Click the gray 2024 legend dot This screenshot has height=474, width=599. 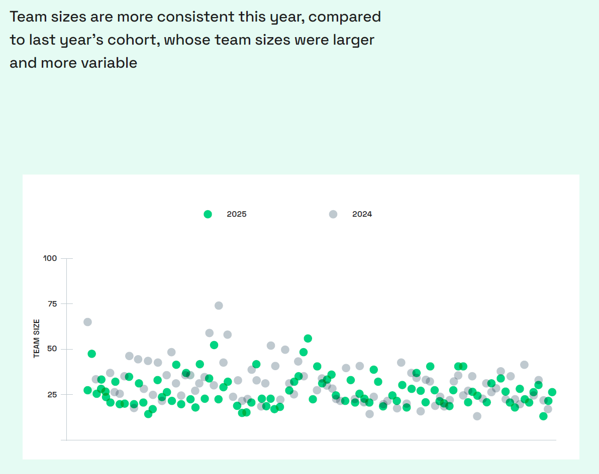[333, 214]
